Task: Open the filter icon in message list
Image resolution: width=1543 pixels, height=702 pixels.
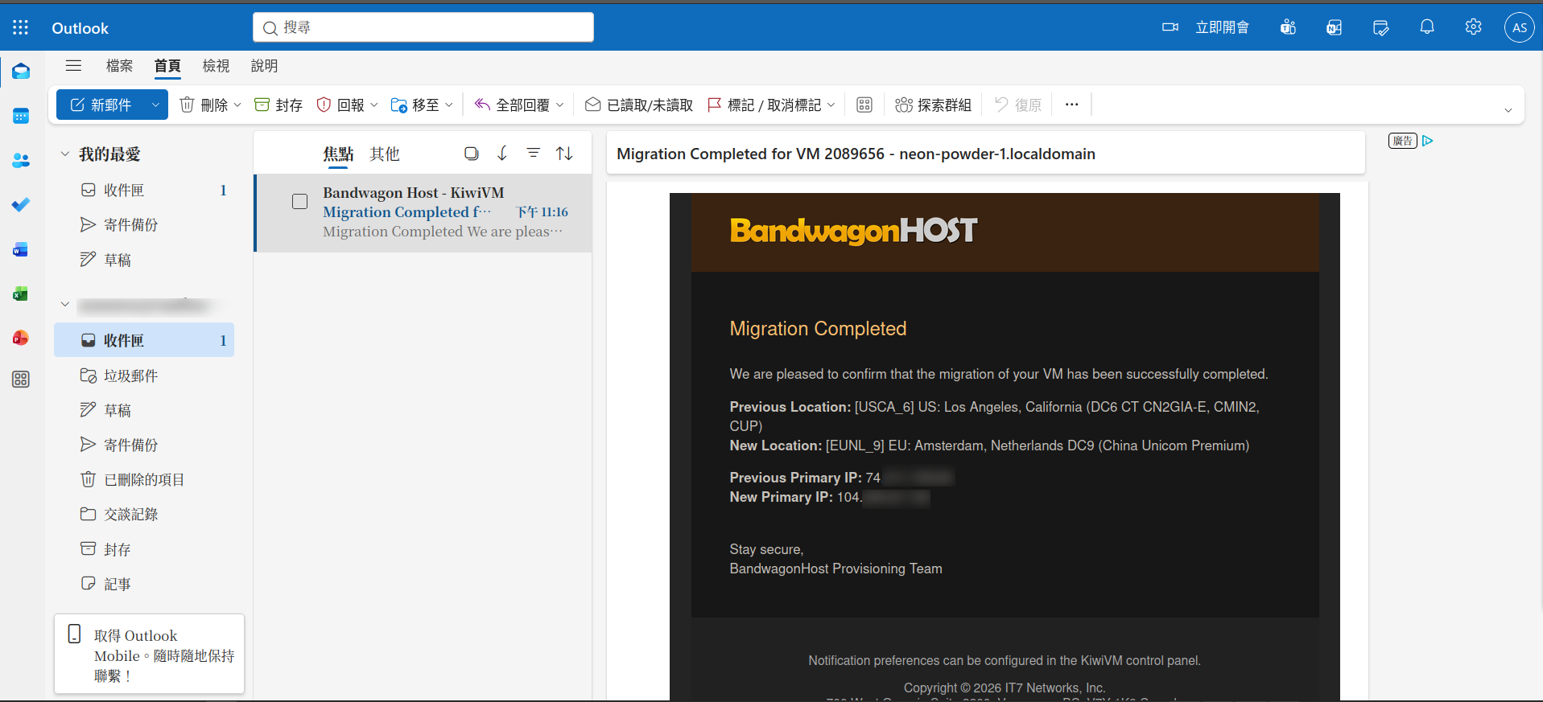Action: [533, 153]
